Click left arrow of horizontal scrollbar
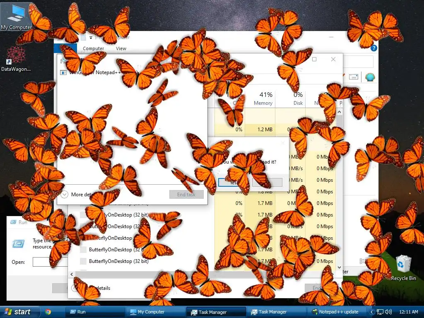This screenshot has width=424, height=318. coord(72,274)
